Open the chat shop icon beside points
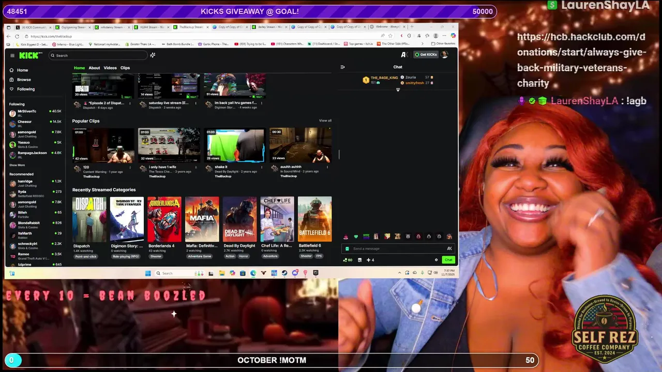 (x=359, y=260)
